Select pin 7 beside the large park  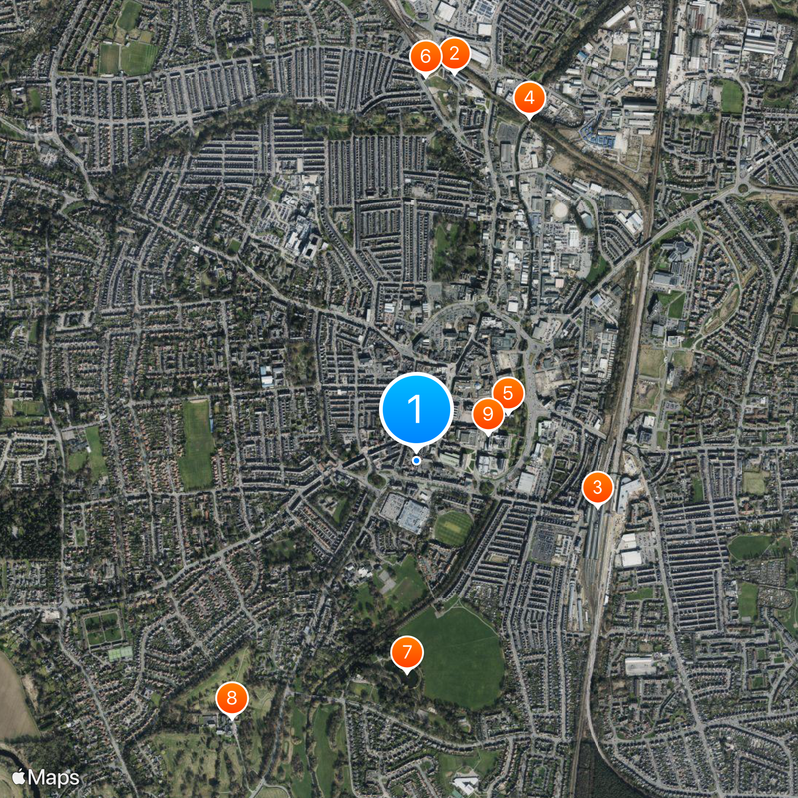[x=407, y=653]
